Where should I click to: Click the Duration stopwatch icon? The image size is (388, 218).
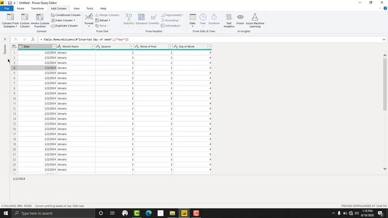pos(214,17)
